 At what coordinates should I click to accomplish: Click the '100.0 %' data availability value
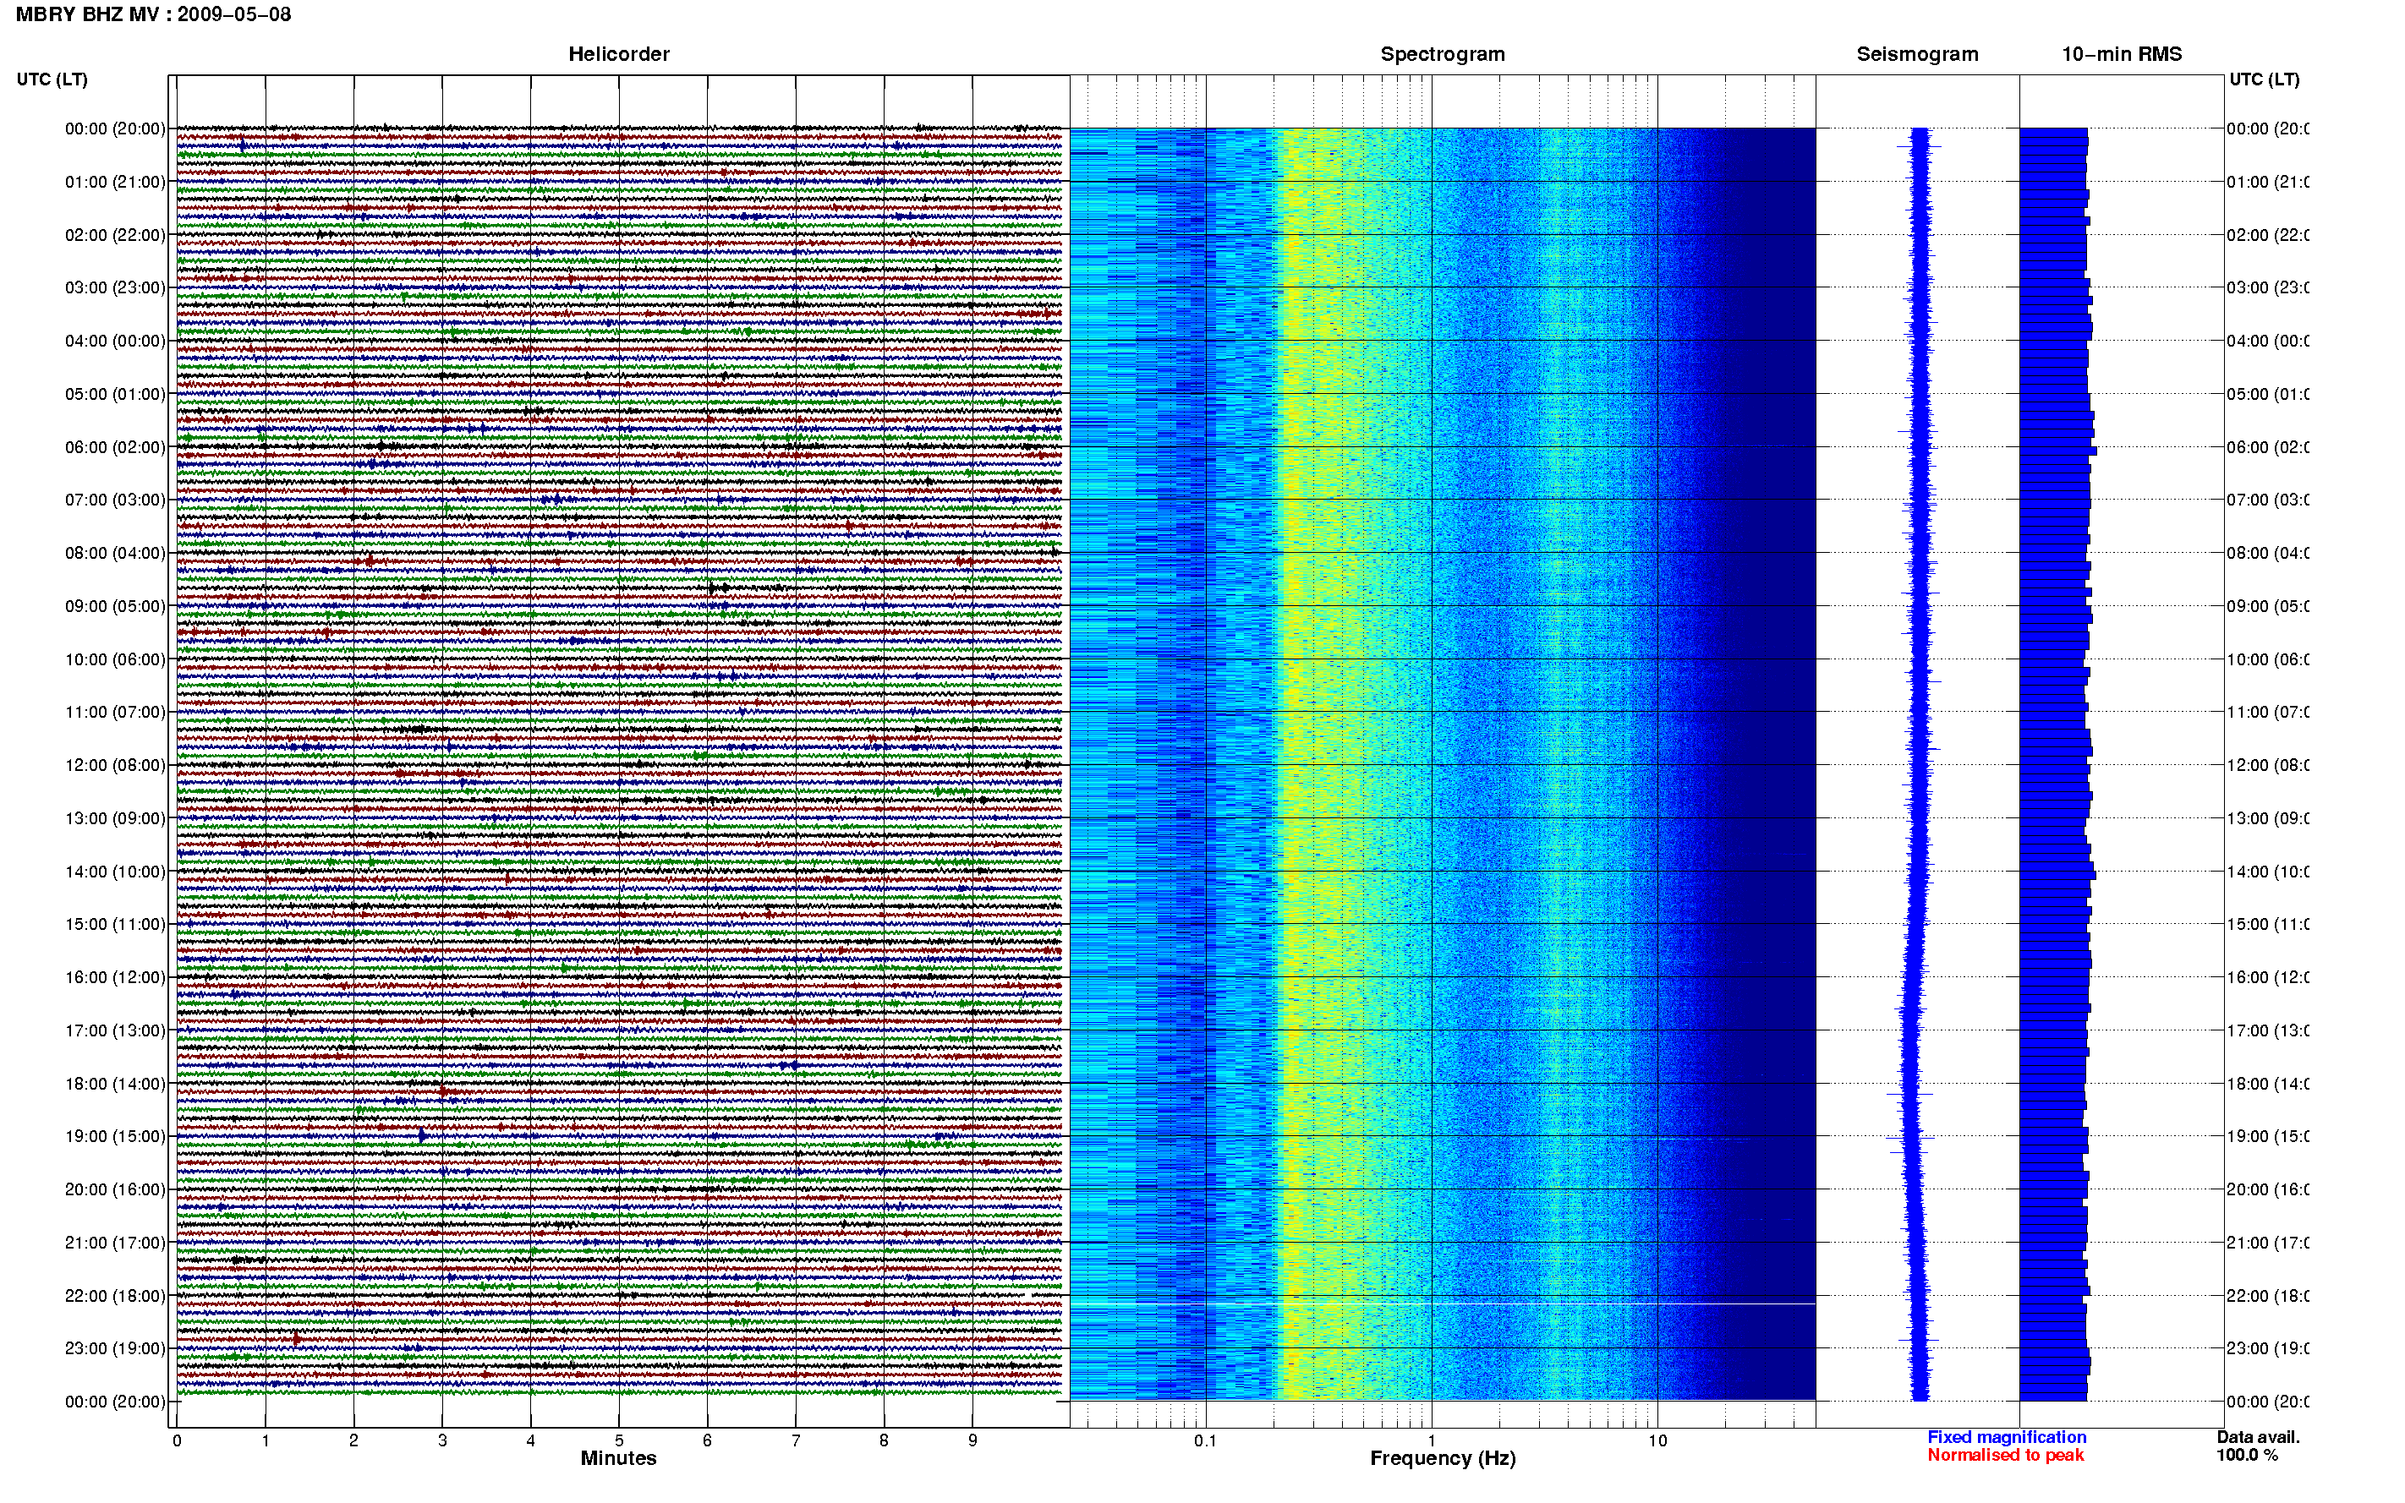tap(2247, 1456)
